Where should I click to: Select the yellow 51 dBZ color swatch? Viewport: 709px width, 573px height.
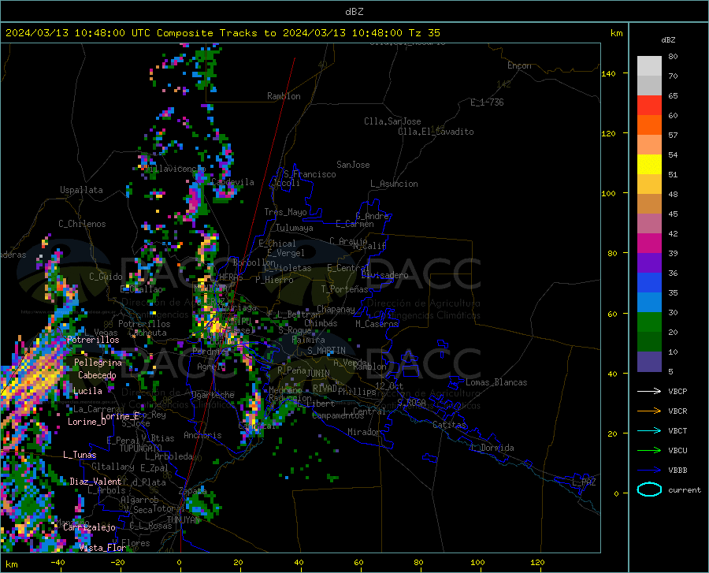(x=649, y=165)
